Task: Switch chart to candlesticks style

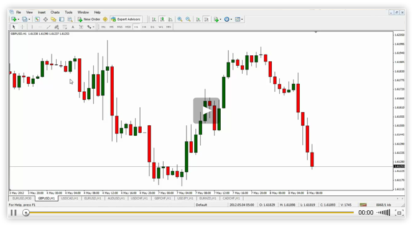Action: 162,19
